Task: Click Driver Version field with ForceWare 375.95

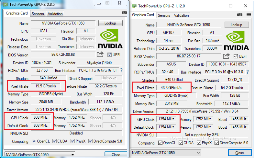Action: tap(202, 111)
